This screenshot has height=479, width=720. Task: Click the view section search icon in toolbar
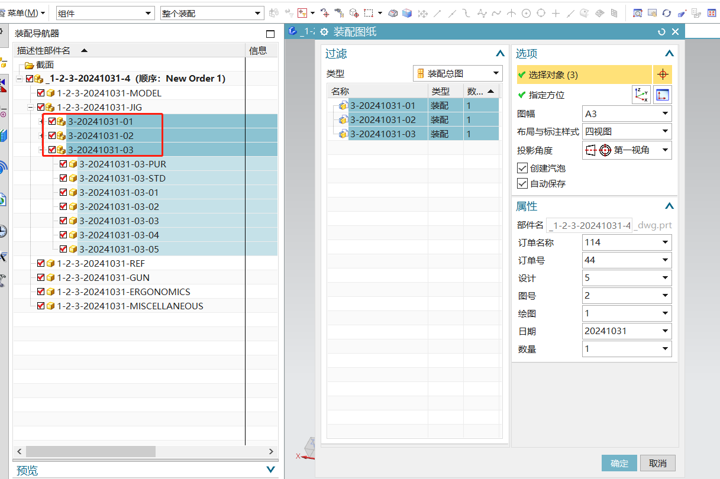click(637, 13)
